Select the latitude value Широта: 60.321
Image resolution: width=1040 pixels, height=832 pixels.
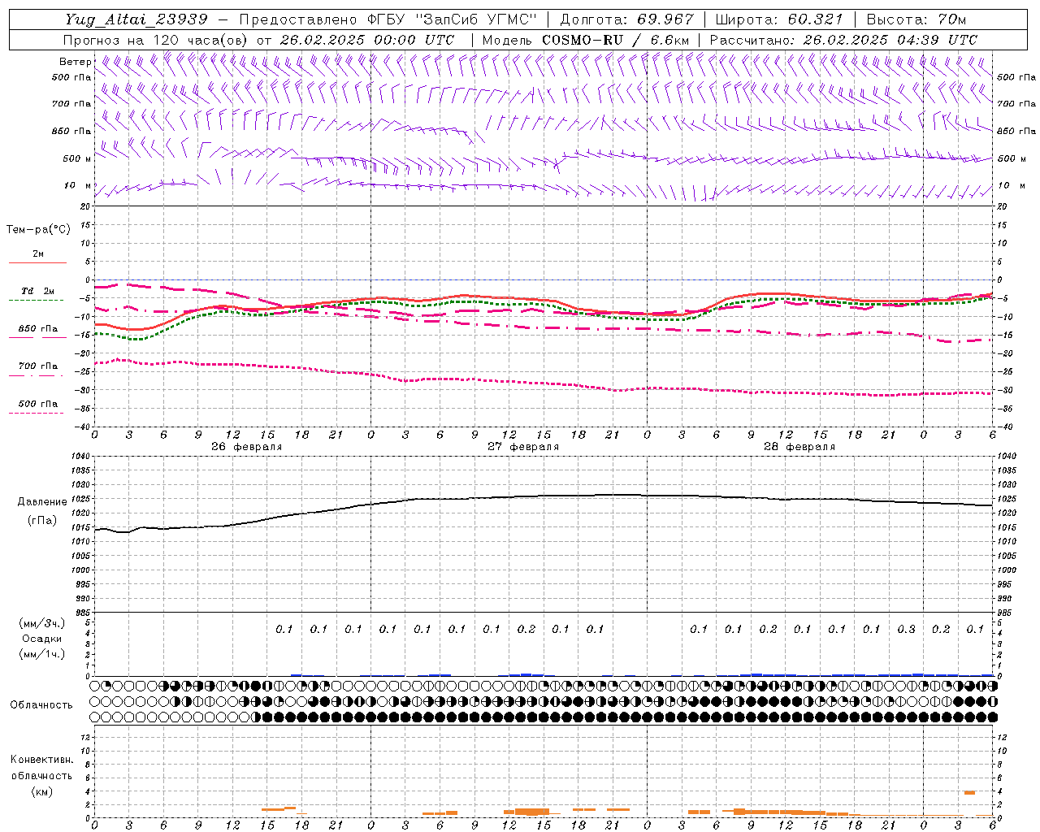[779, 19]
